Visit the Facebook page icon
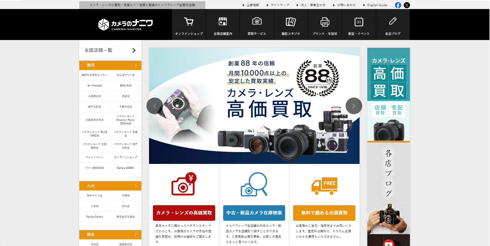The width and height of the screenshot is (490, 246). [398, 5]
